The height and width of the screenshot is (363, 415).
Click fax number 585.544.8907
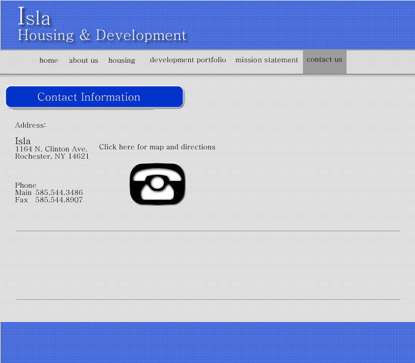tap(59, 200)
